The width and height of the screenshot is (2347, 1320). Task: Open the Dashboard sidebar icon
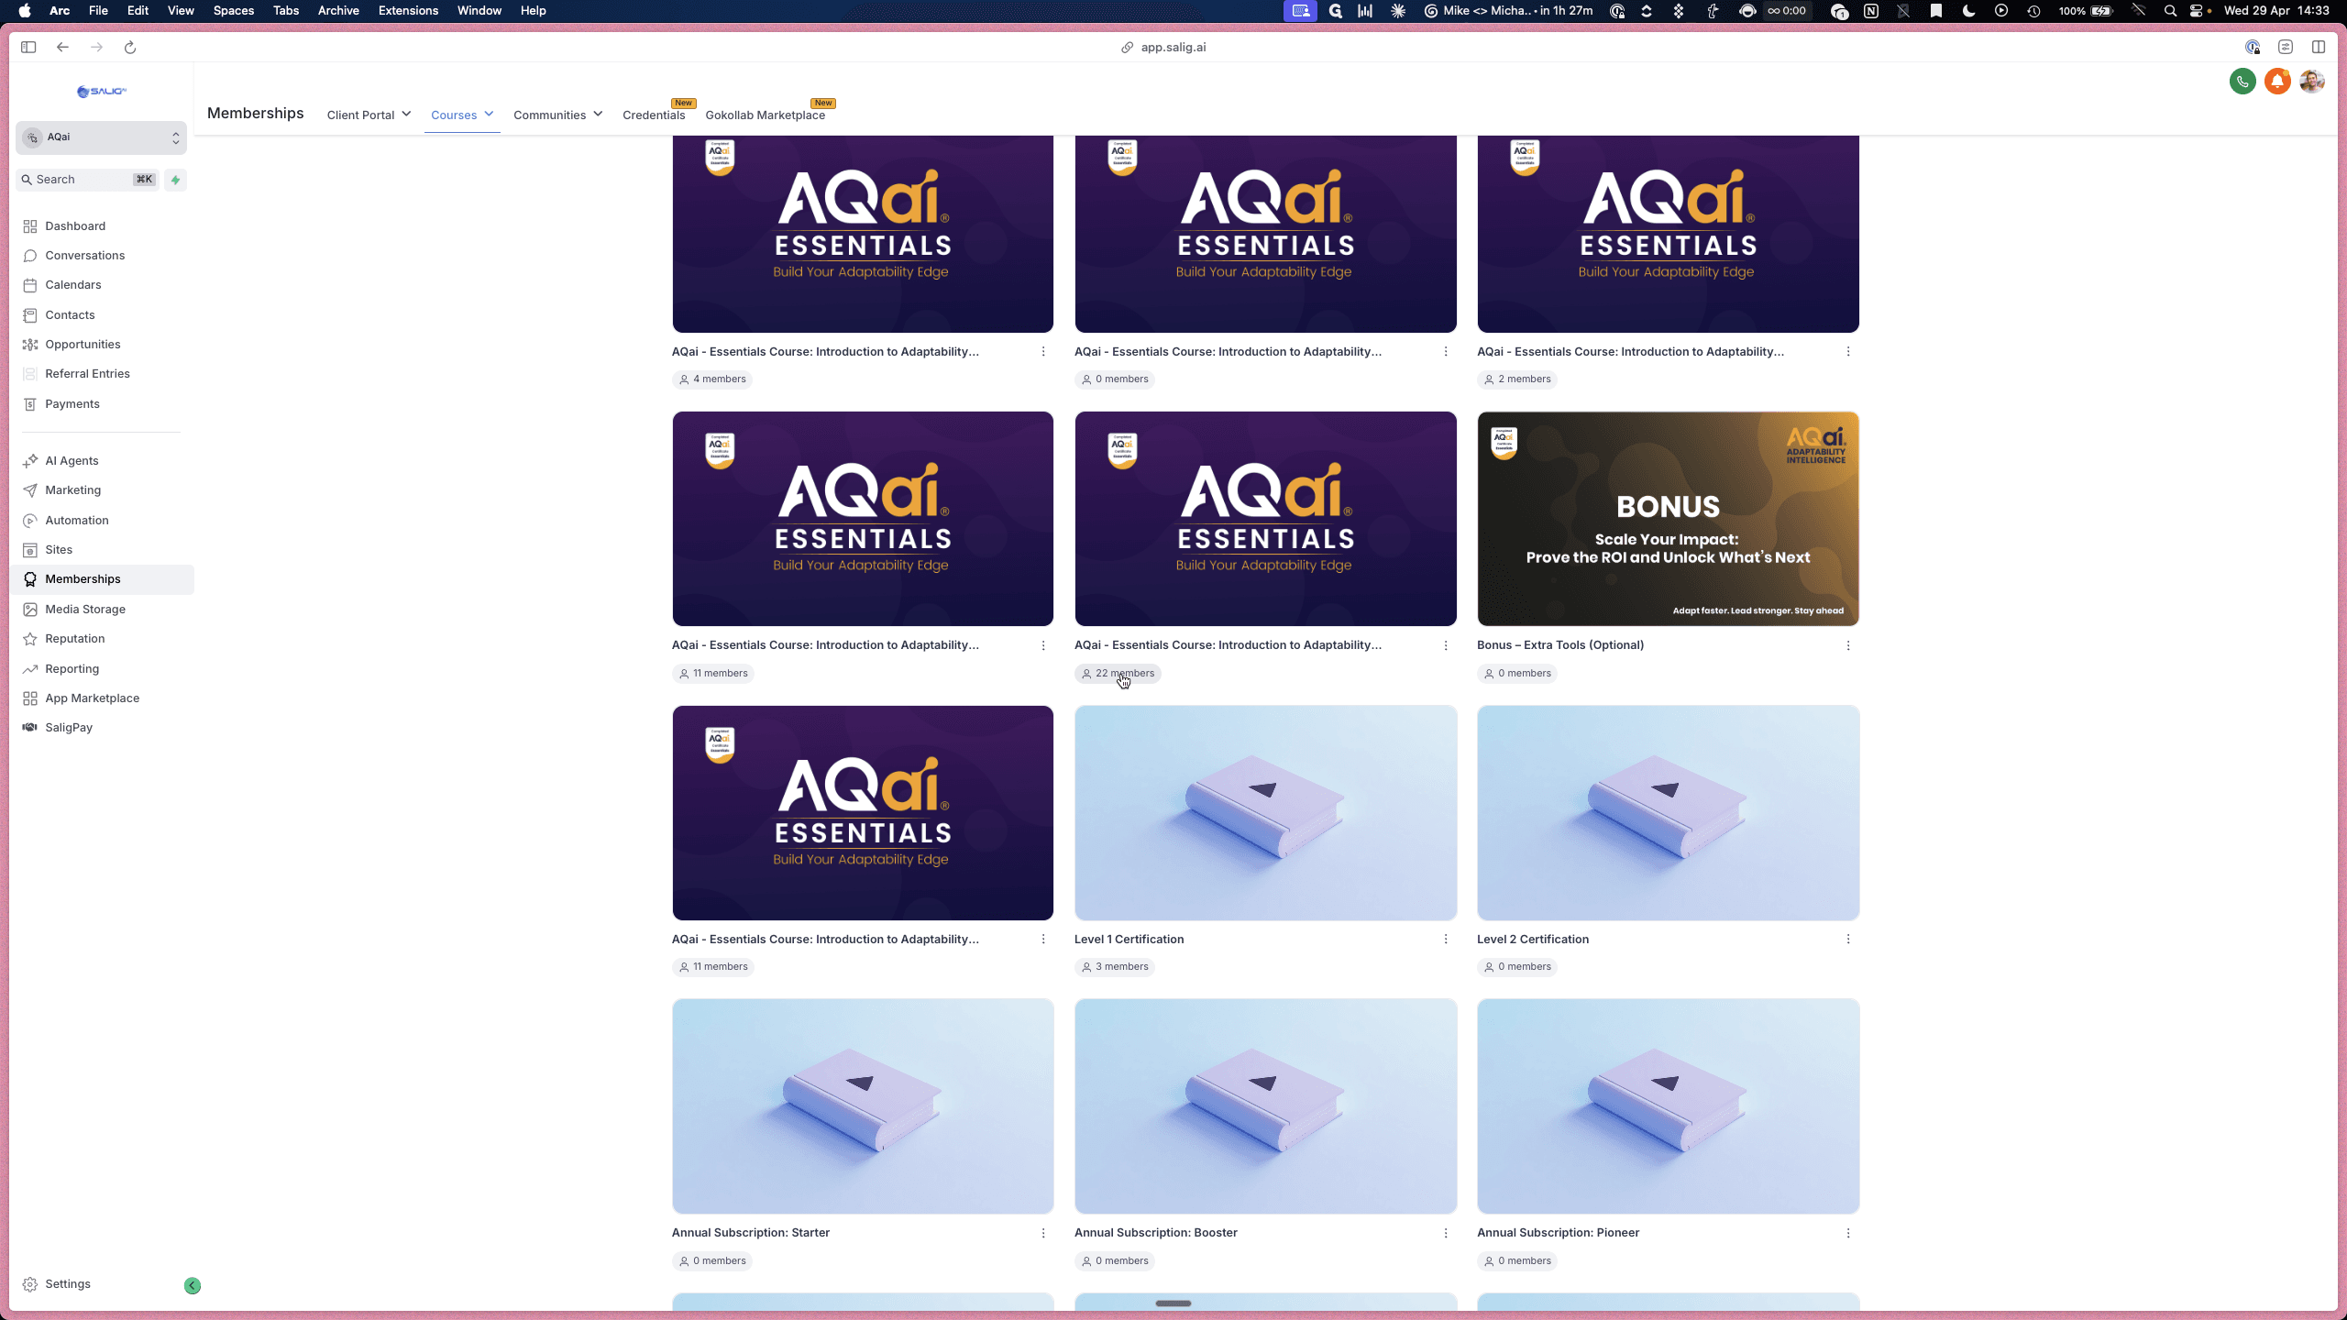(30, 226)
